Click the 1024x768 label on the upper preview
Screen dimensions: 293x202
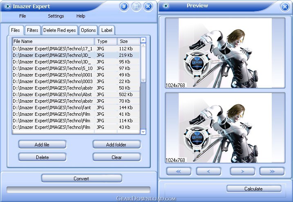click(x=175, y=85)
